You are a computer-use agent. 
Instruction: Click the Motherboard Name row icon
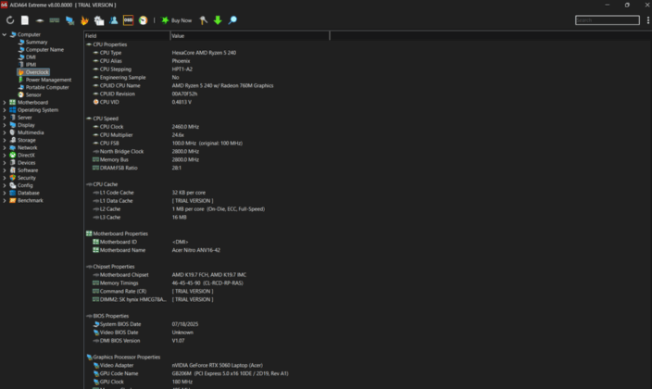(95, 250)
